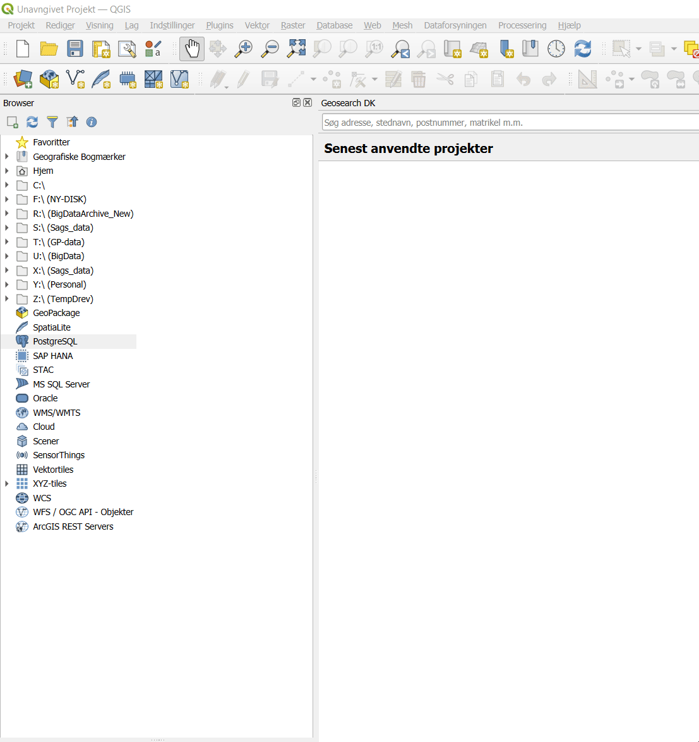Open the style manager icon
This screenshot has width=699, height=742.
(153, 49)
